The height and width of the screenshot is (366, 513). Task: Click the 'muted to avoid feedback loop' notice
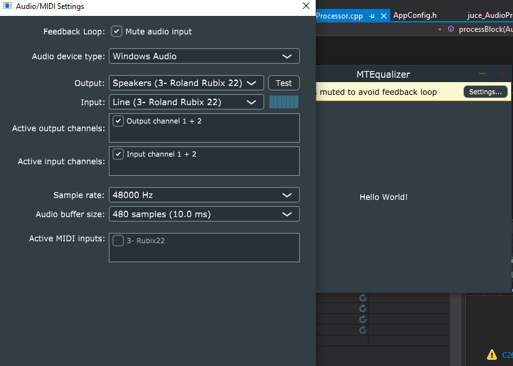(x=378, y=92)
